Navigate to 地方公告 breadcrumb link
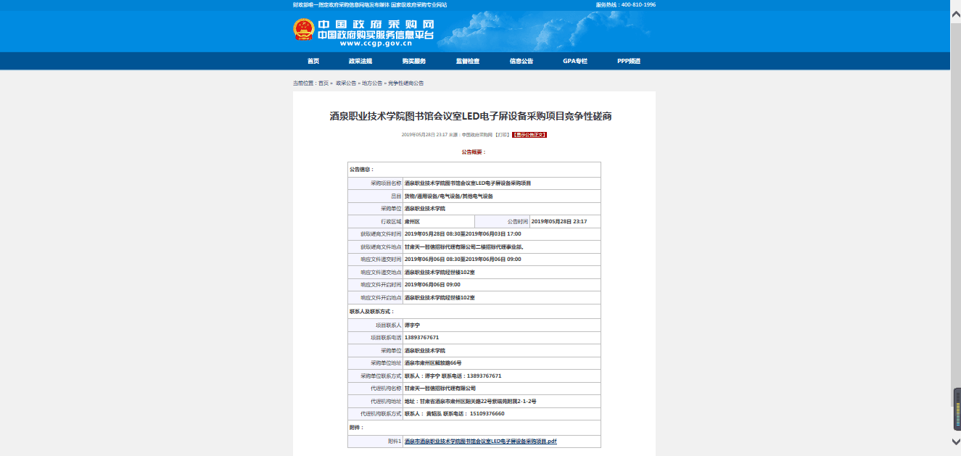The height and width of the screenshot is (456, 961). (x=372, y=83)
